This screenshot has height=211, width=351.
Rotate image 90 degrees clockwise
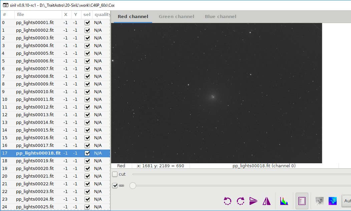click(x=241, y=201)
